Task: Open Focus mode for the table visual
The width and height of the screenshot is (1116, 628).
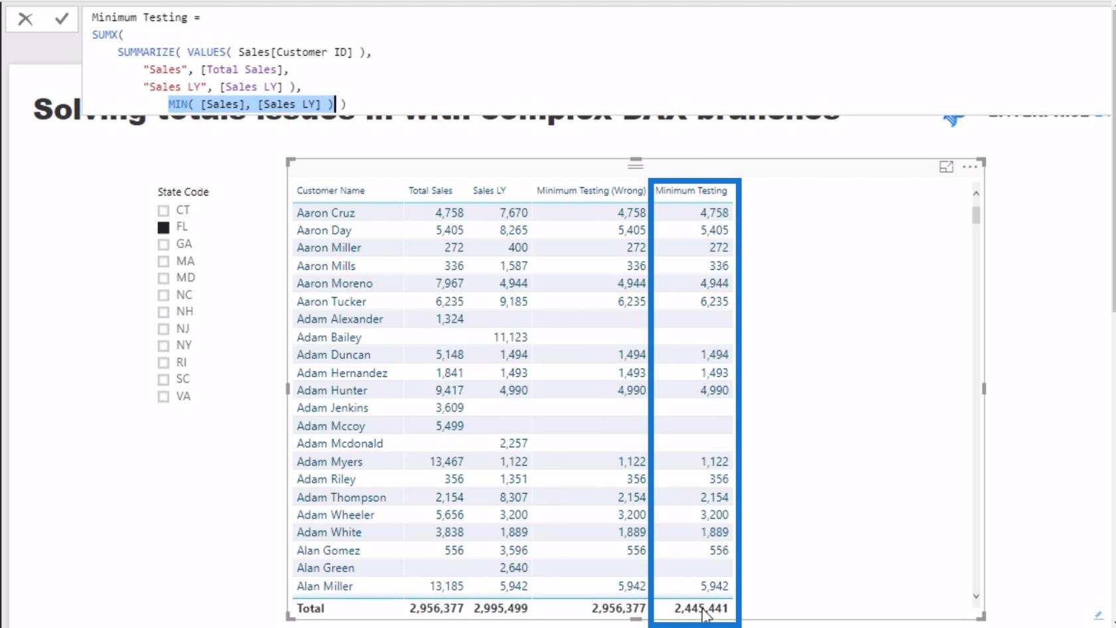Action: 946,167
